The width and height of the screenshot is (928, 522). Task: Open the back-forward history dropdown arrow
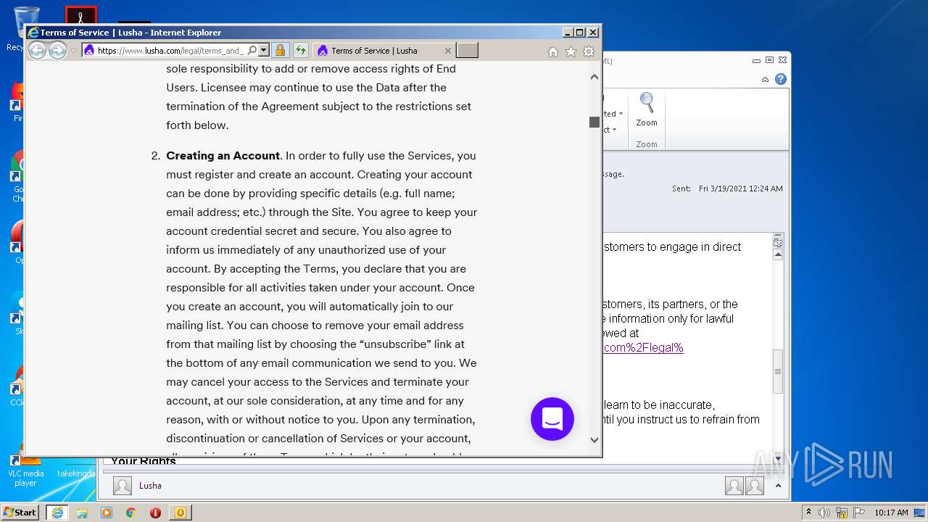[73, 51]
